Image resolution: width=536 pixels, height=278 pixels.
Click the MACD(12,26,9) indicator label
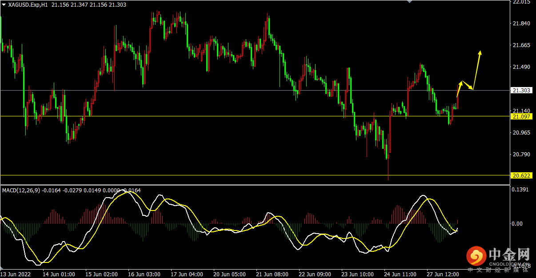click(x=21, y=191)
